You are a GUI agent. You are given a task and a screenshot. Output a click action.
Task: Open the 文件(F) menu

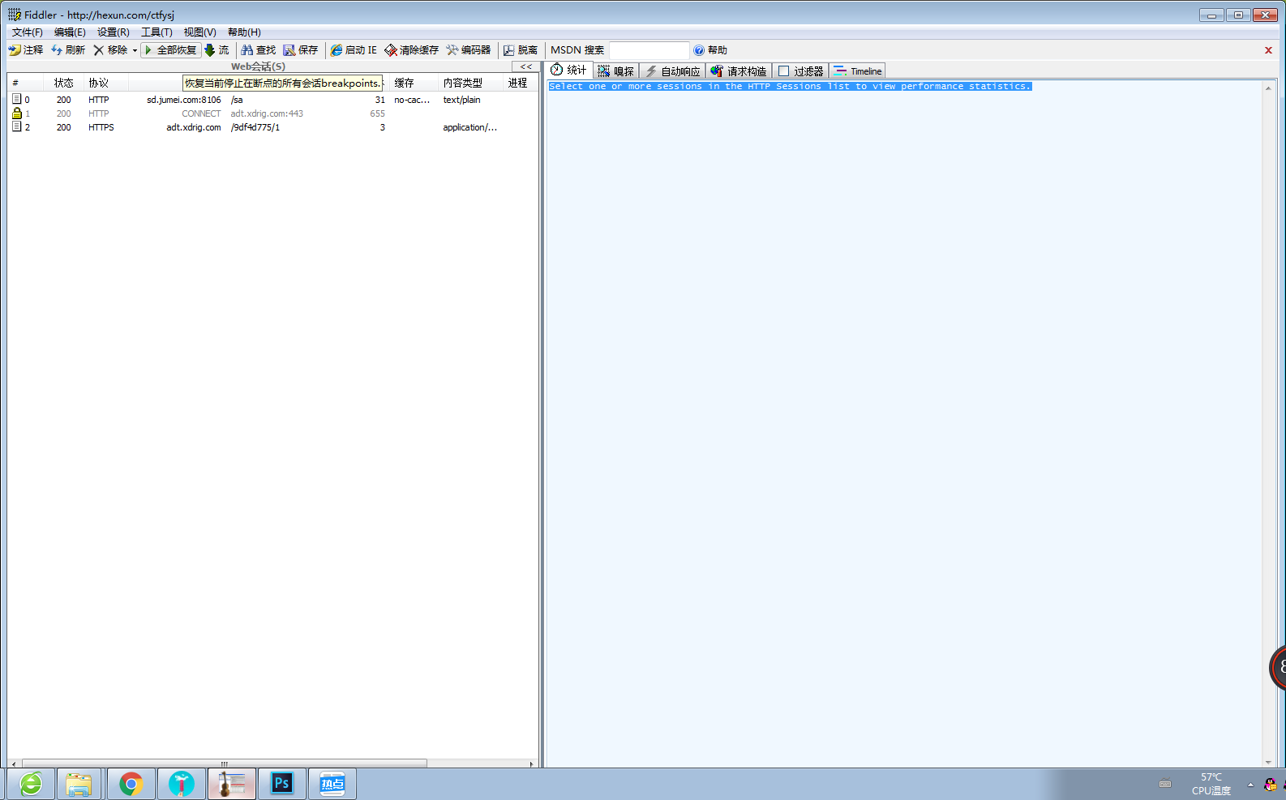[28, 32]
